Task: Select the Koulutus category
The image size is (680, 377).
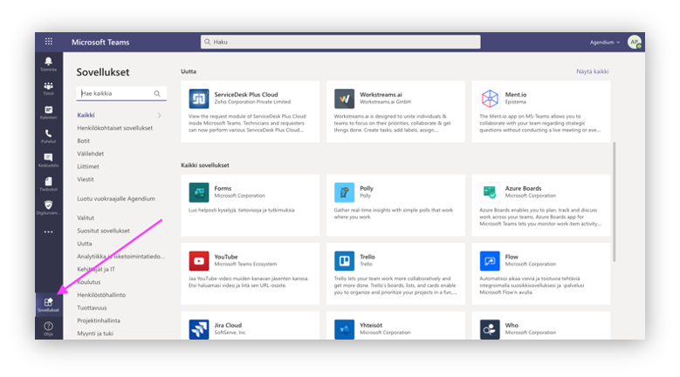Action: tap(88, 282)
